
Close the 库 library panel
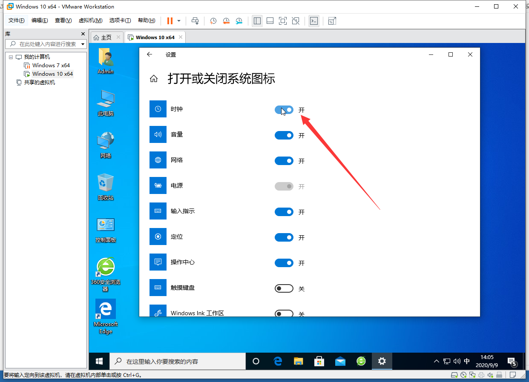click(83, 34)
